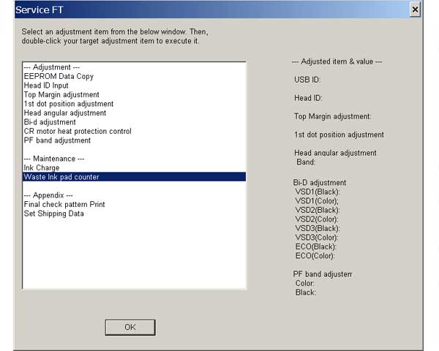The width and height of the screenshot is (439, 351).
Task: Click the VSD1(Color): value label
Action: click(x=317, y=201)
